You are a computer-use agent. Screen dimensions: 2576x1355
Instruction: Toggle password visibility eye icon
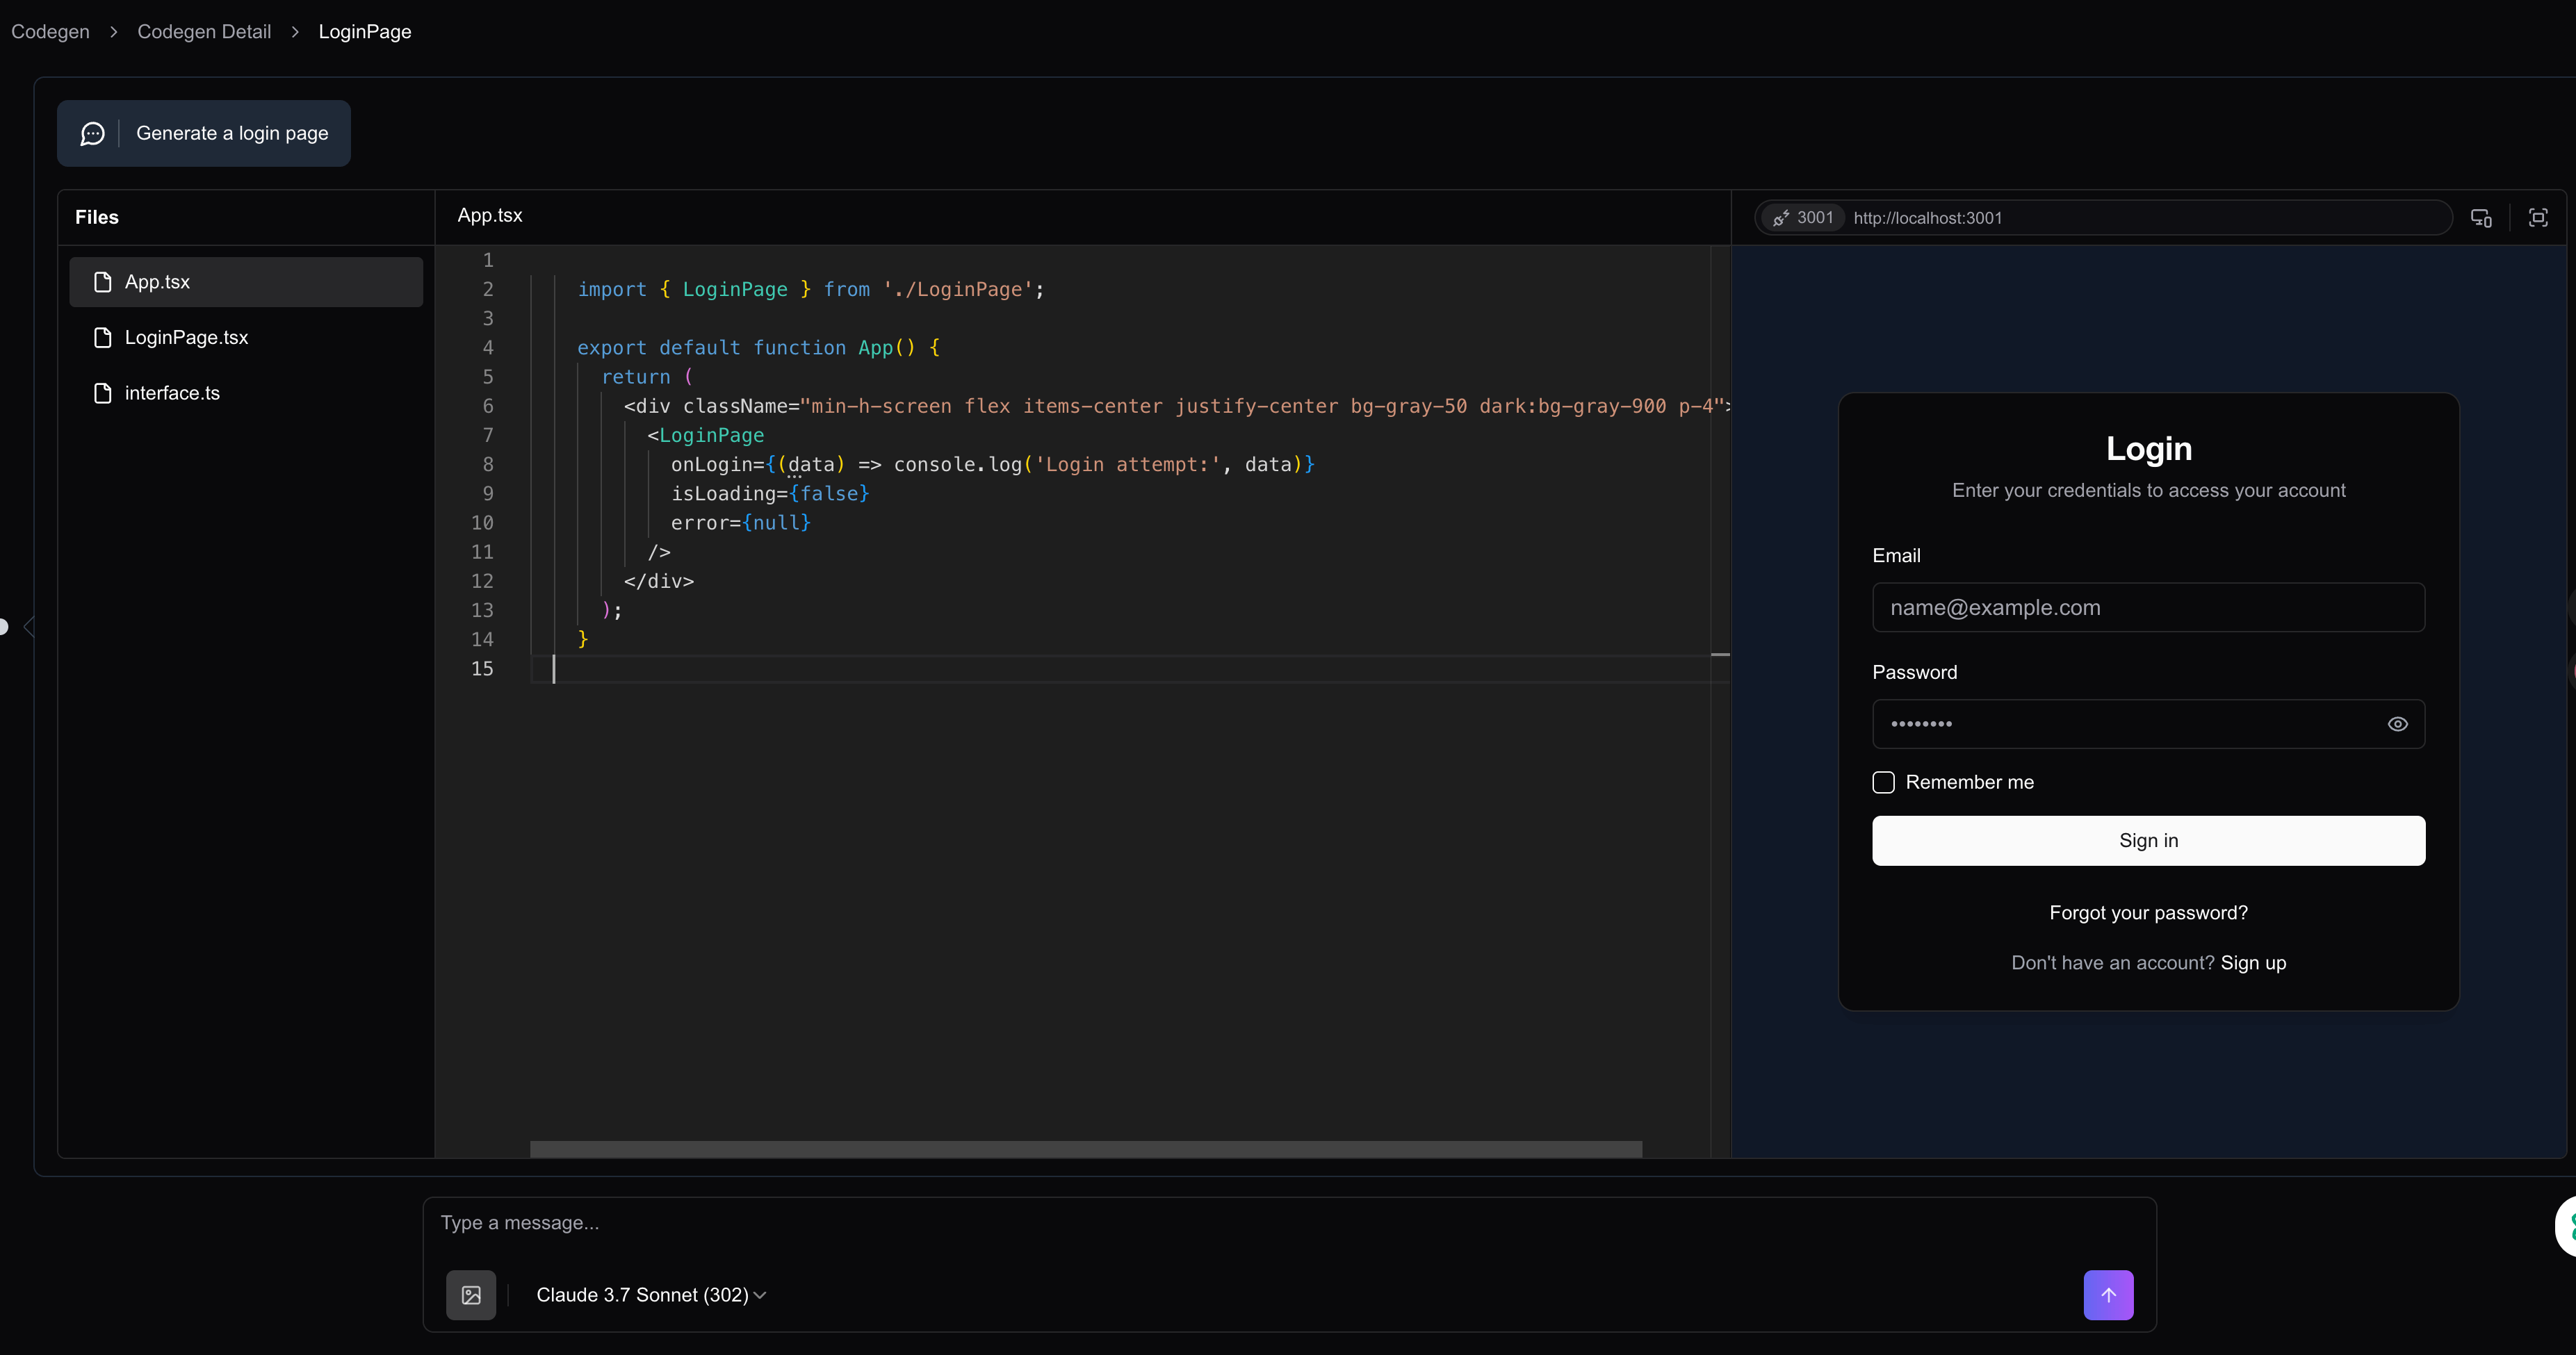point(2397,724)
